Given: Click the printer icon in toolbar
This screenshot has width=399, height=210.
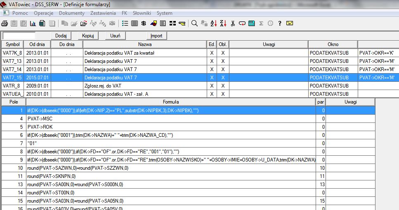Looking at the screenshot, I should point(5,23).
